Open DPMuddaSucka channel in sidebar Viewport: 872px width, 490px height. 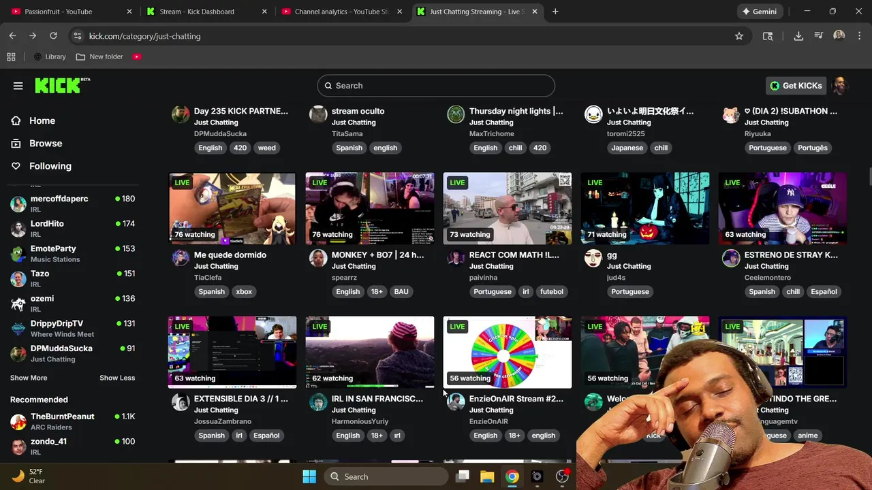(72, 353)
